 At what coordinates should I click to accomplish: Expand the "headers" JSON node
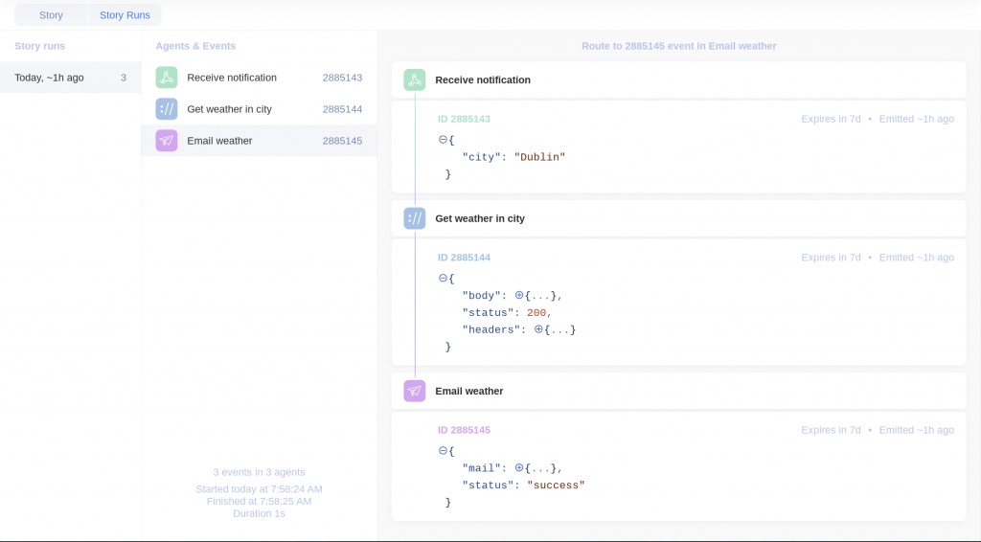(538, 329)
